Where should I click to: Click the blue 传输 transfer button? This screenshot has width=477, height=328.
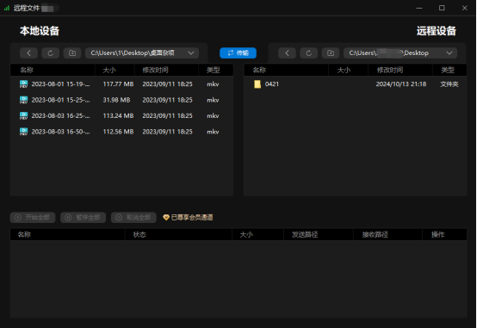click(238, 53)
